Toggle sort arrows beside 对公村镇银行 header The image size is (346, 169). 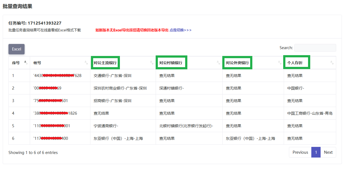(218, 63)
